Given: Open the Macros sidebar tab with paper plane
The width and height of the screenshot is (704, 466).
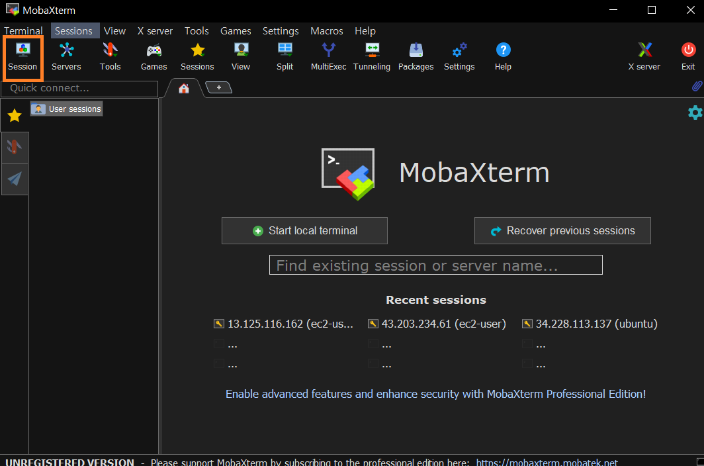Looking at the screenshot, I should point(15,179).
